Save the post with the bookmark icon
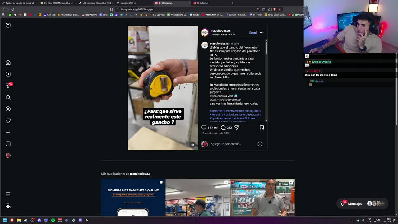 262,128
